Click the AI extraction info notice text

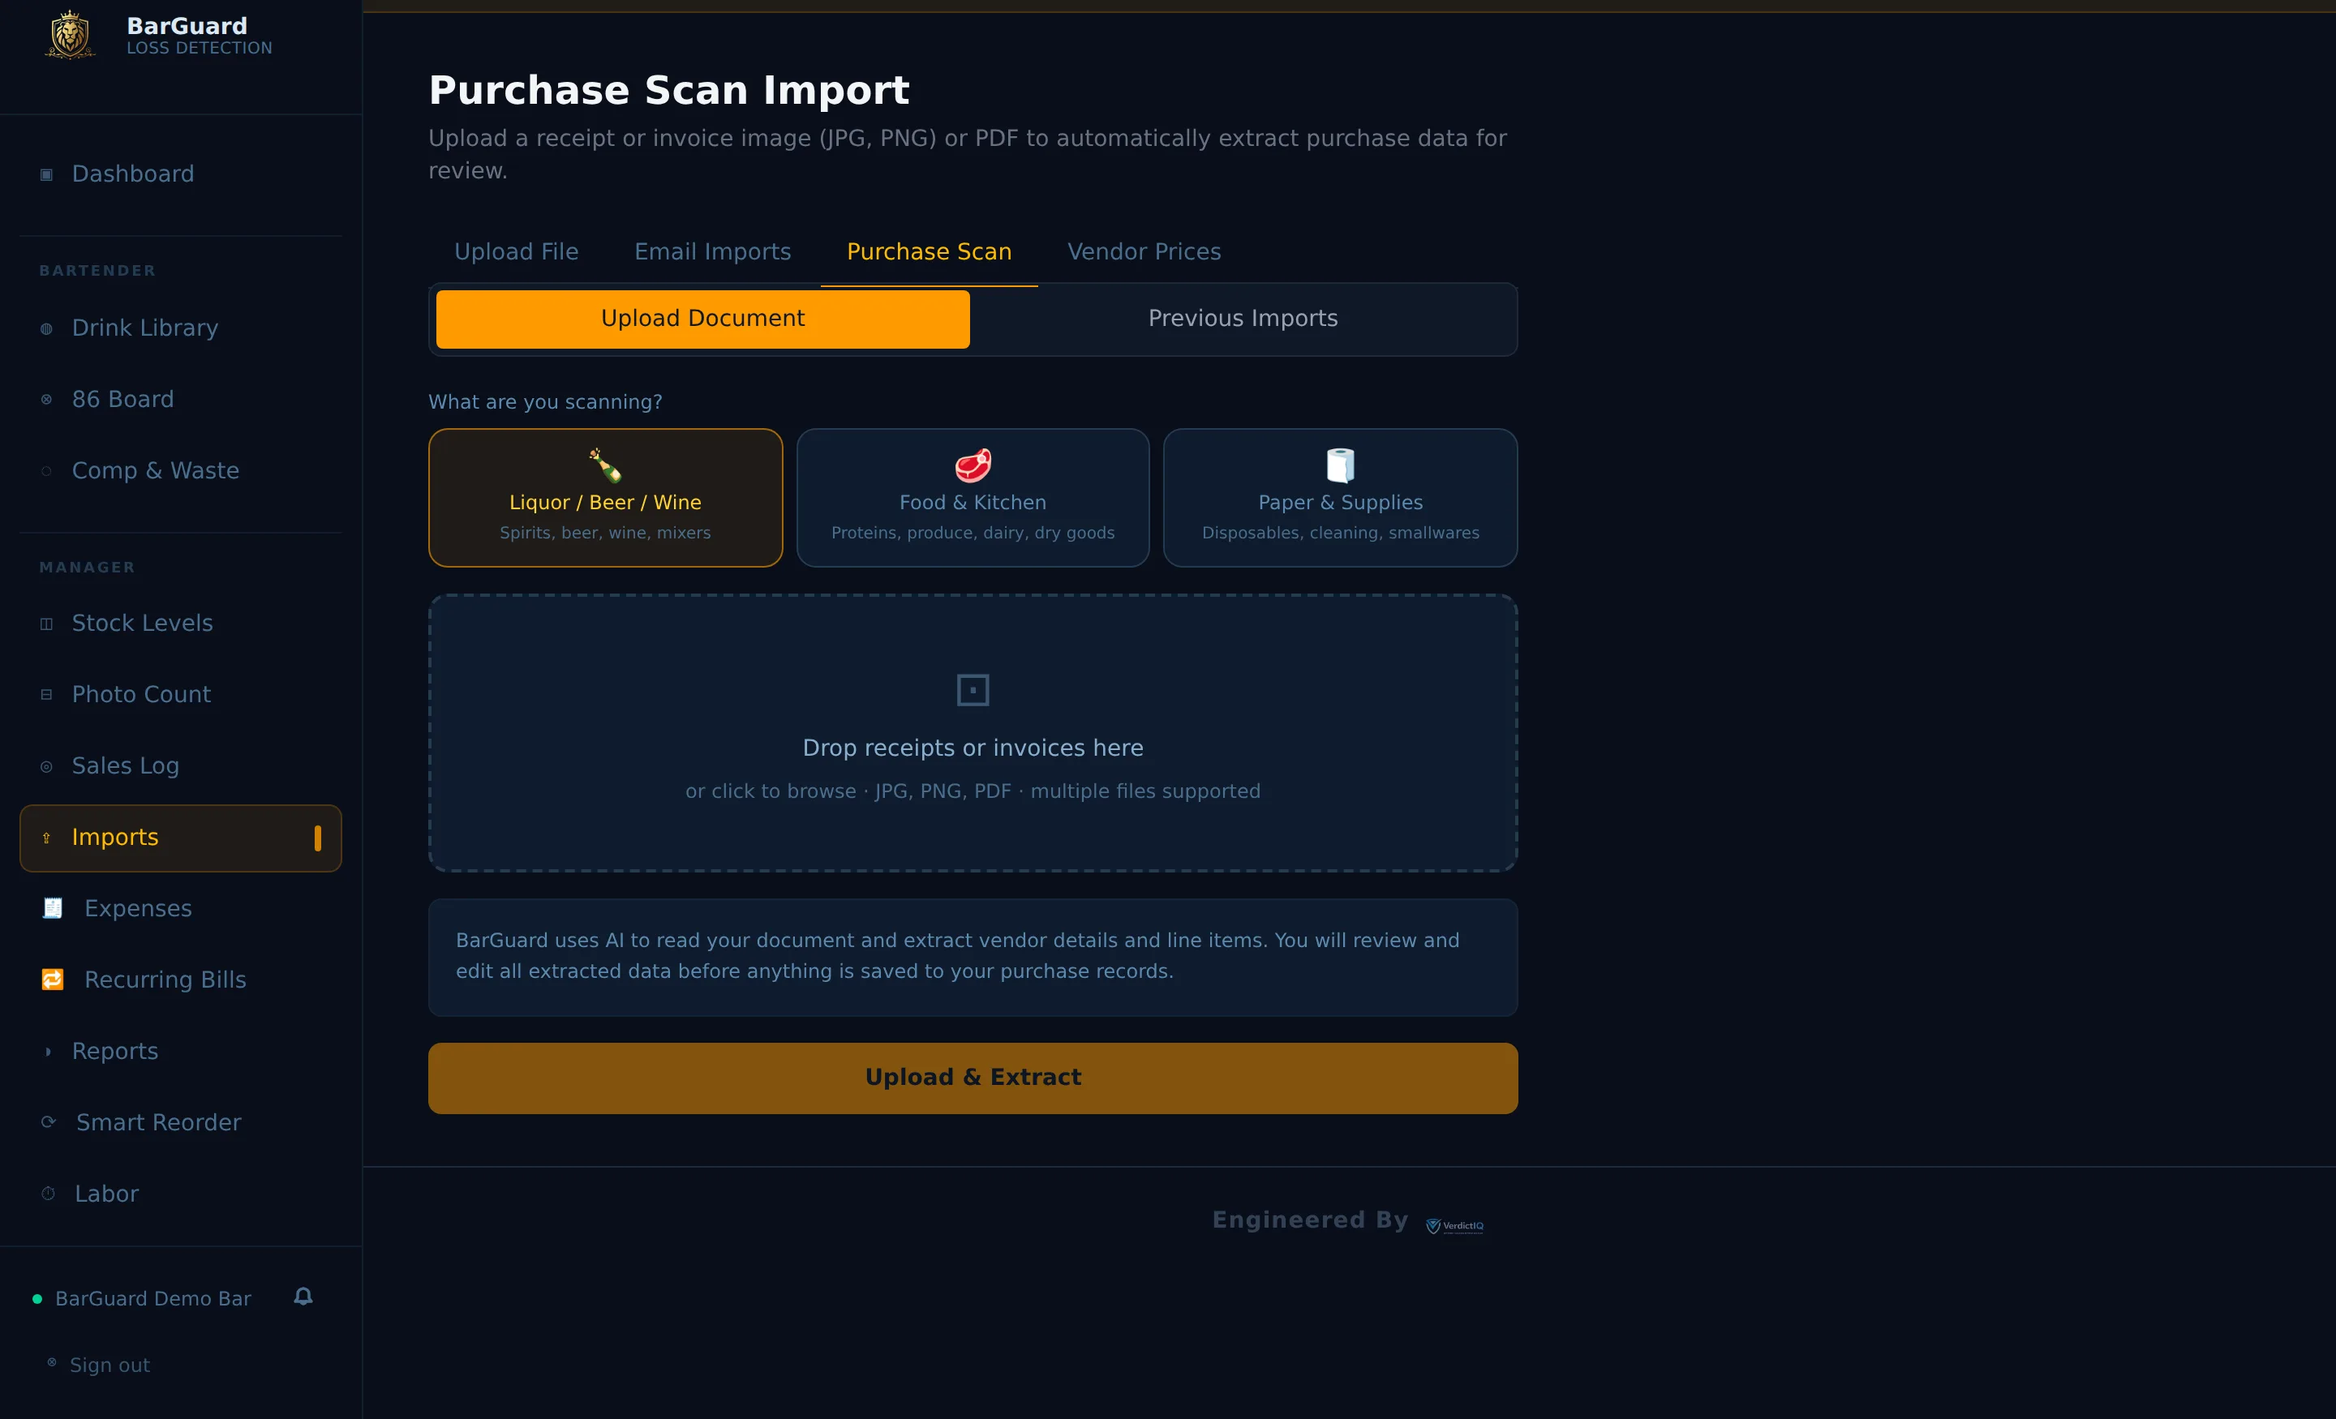(958, 955)
